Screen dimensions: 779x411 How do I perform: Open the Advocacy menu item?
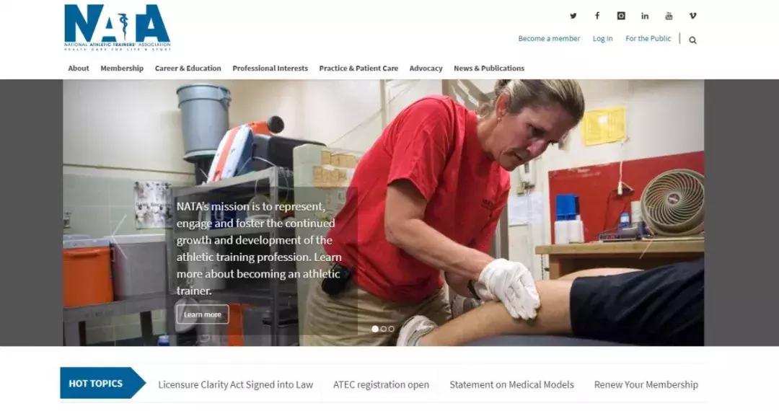pyautogui.click(x=426, y=68)
